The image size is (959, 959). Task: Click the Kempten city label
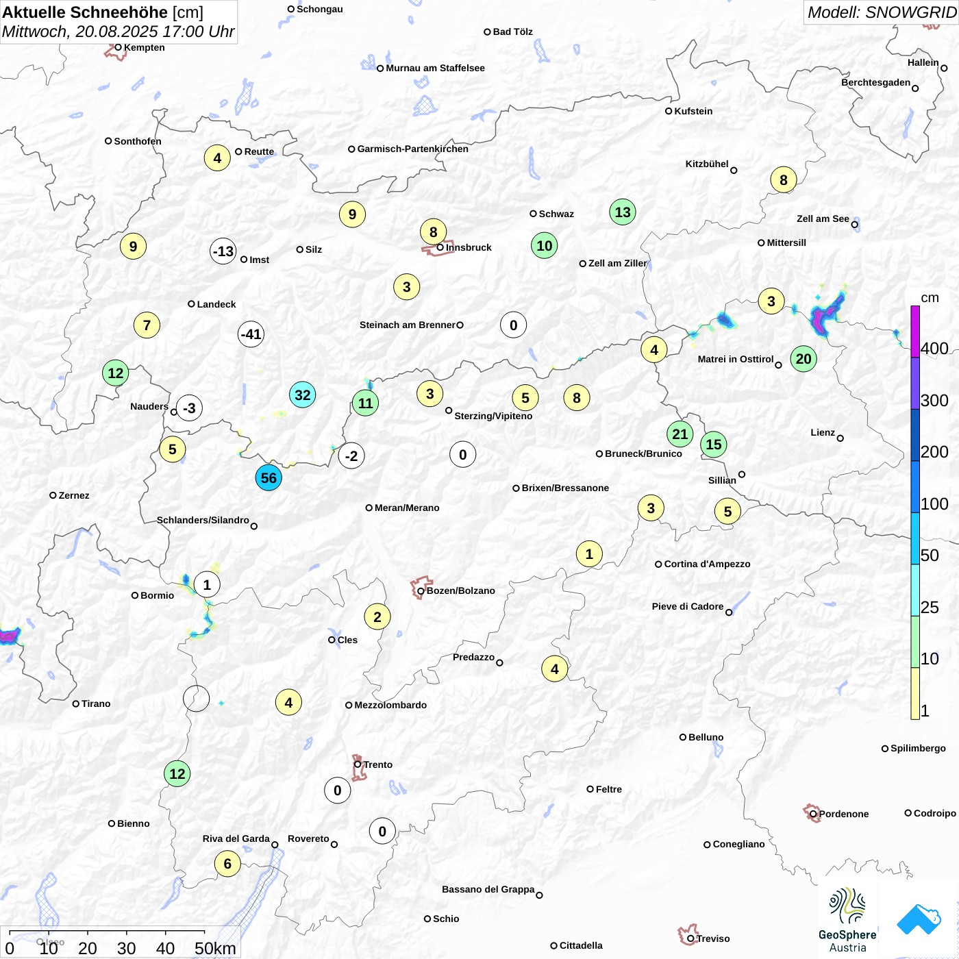144,47
